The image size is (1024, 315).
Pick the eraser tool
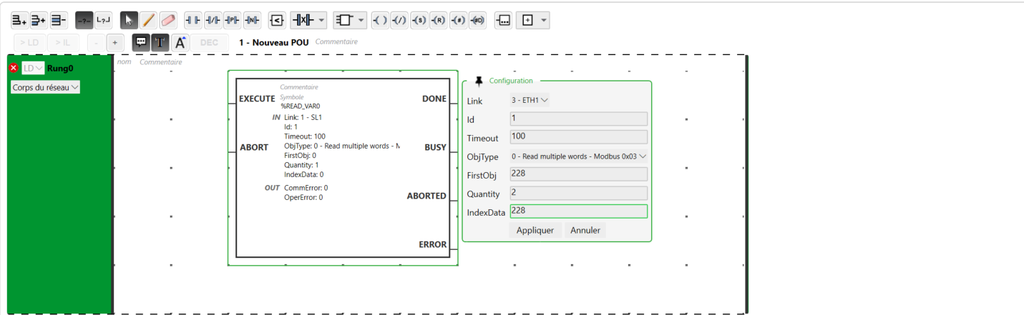point(167,20)
